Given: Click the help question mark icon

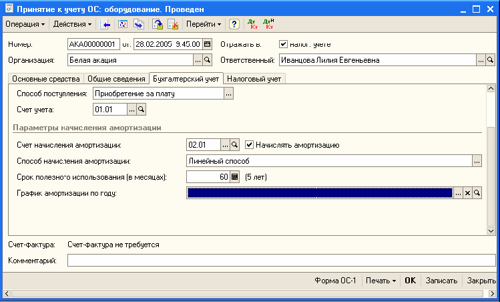Looking at the screenshot, I should [x=234, y=24].
